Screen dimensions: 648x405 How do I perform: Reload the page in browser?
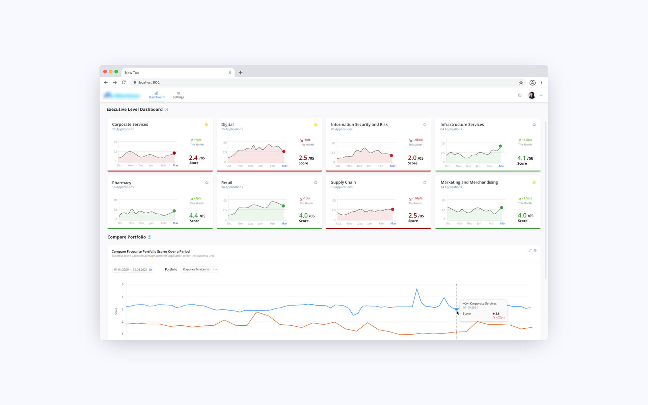124,82
